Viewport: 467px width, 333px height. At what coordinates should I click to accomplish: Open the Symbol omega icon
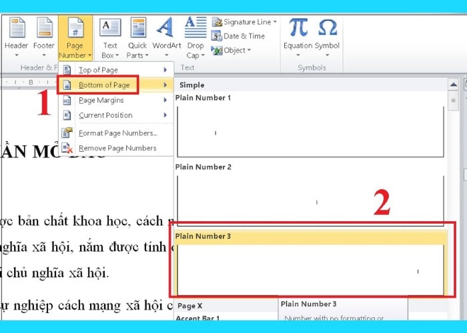coord(328,27)
